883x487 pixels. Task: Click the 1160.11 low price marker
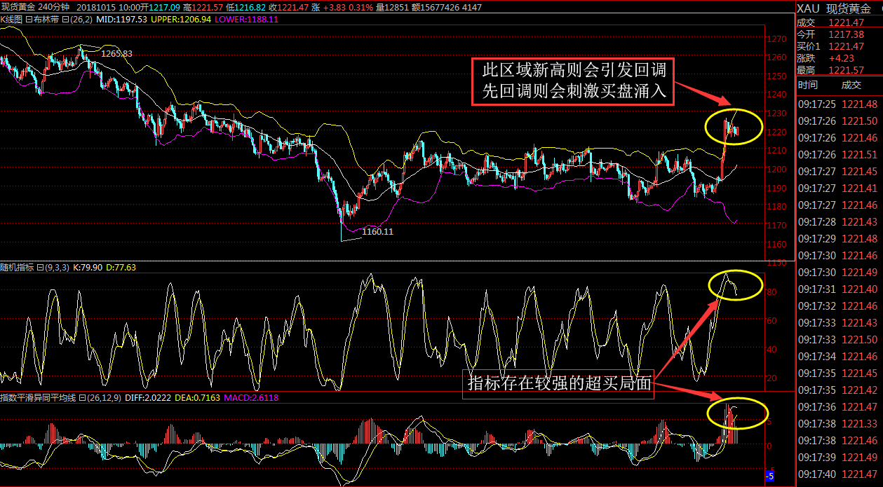pos(378,231)
